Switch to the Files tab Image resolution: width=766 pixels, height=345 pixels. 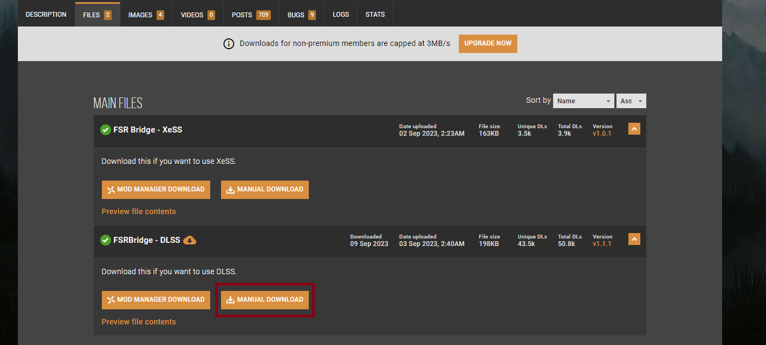pos(98,15)
